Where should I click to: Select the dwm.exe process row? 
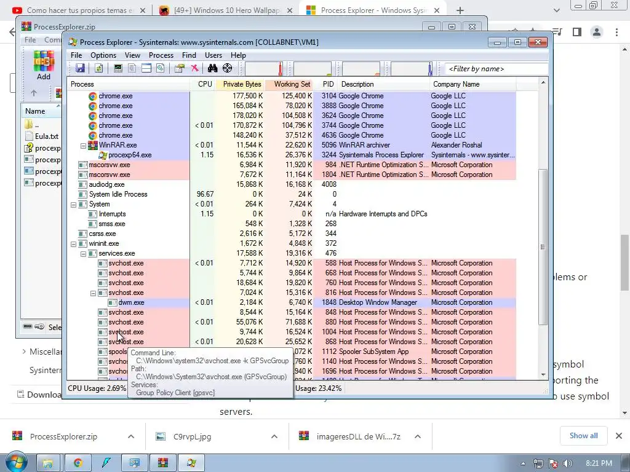coord(291,302)
